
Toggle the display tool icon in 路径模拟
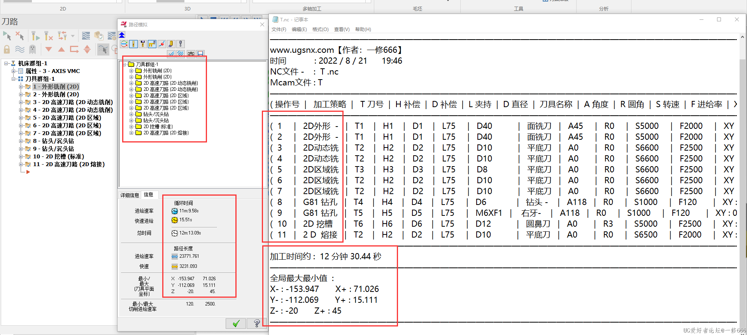(x=133, y=44)
